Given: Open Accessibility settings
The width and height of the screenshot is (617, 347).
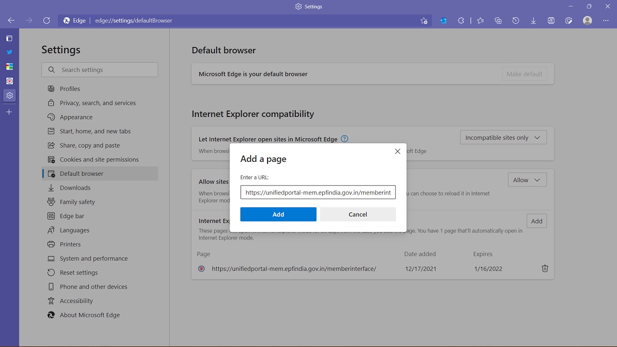Looking at the screenshot, I should (100, 301).
